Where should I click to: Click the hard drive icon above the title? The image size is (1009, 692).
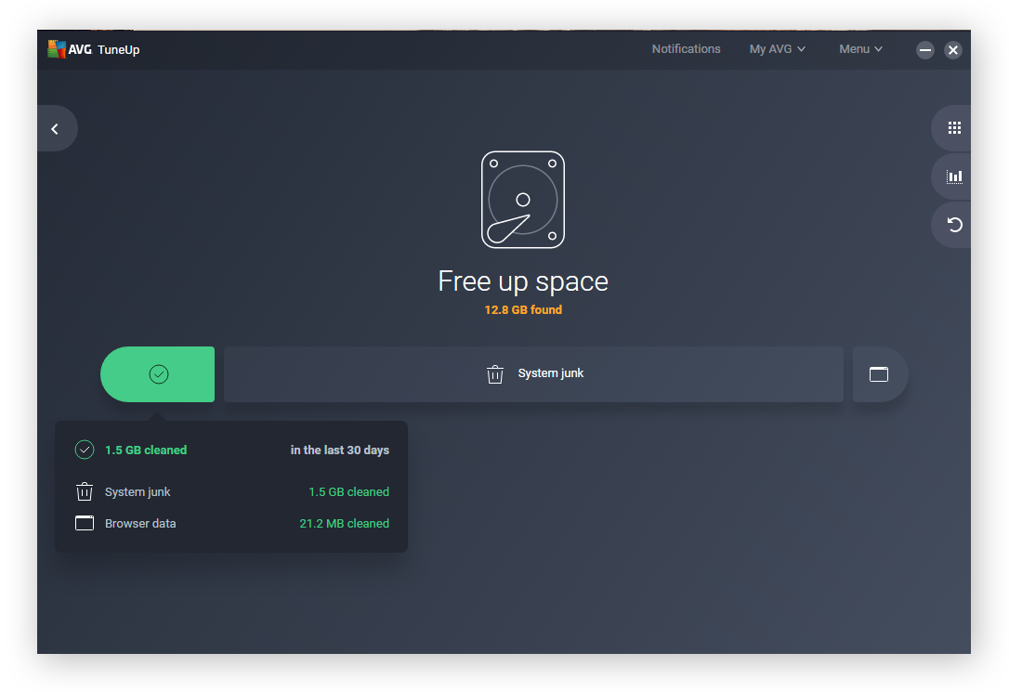(x=522, y=200)
